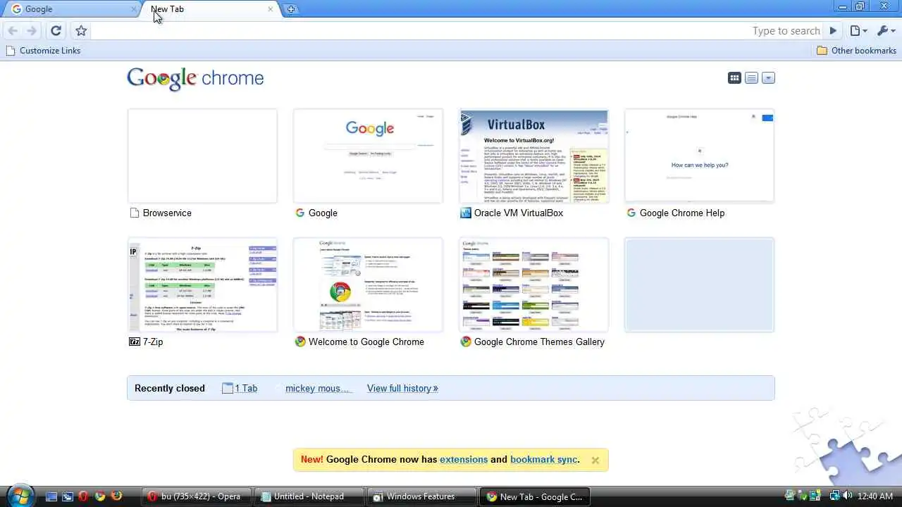Click the Google Chrome Help title link

pyautogui.click(x=681, y=213)
